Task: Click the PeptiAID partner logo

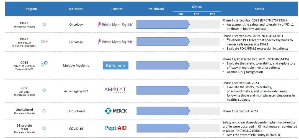Action: [x=116, y=128]
